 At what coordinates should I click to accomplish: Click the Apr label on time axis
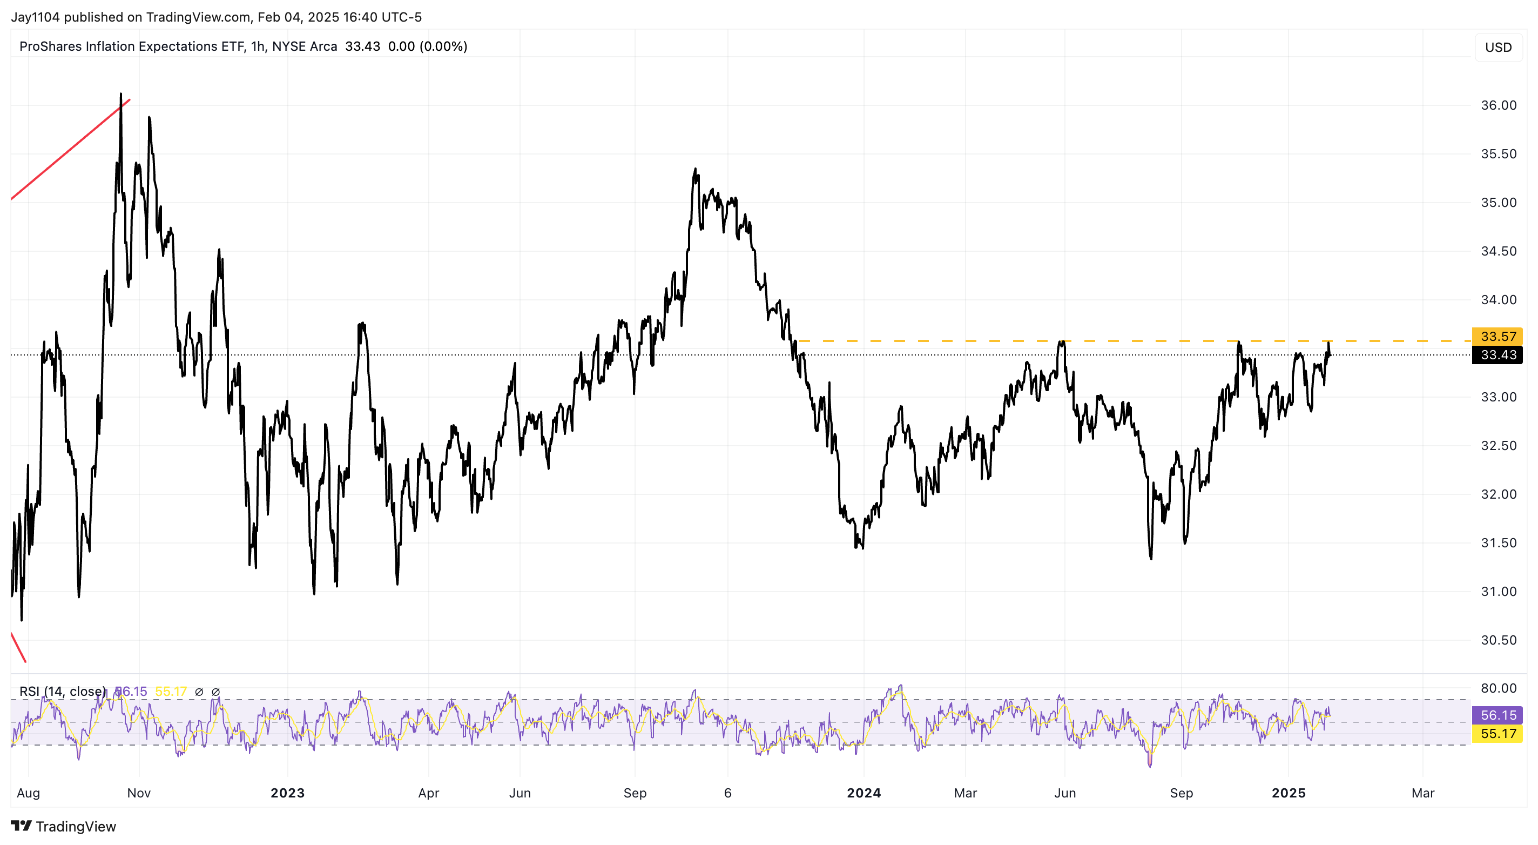tap(429, 793)
